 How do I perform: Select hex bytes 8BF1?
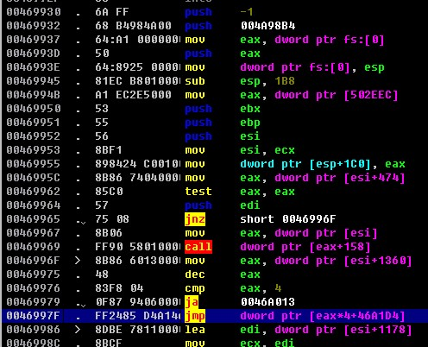tap(109, 150)
